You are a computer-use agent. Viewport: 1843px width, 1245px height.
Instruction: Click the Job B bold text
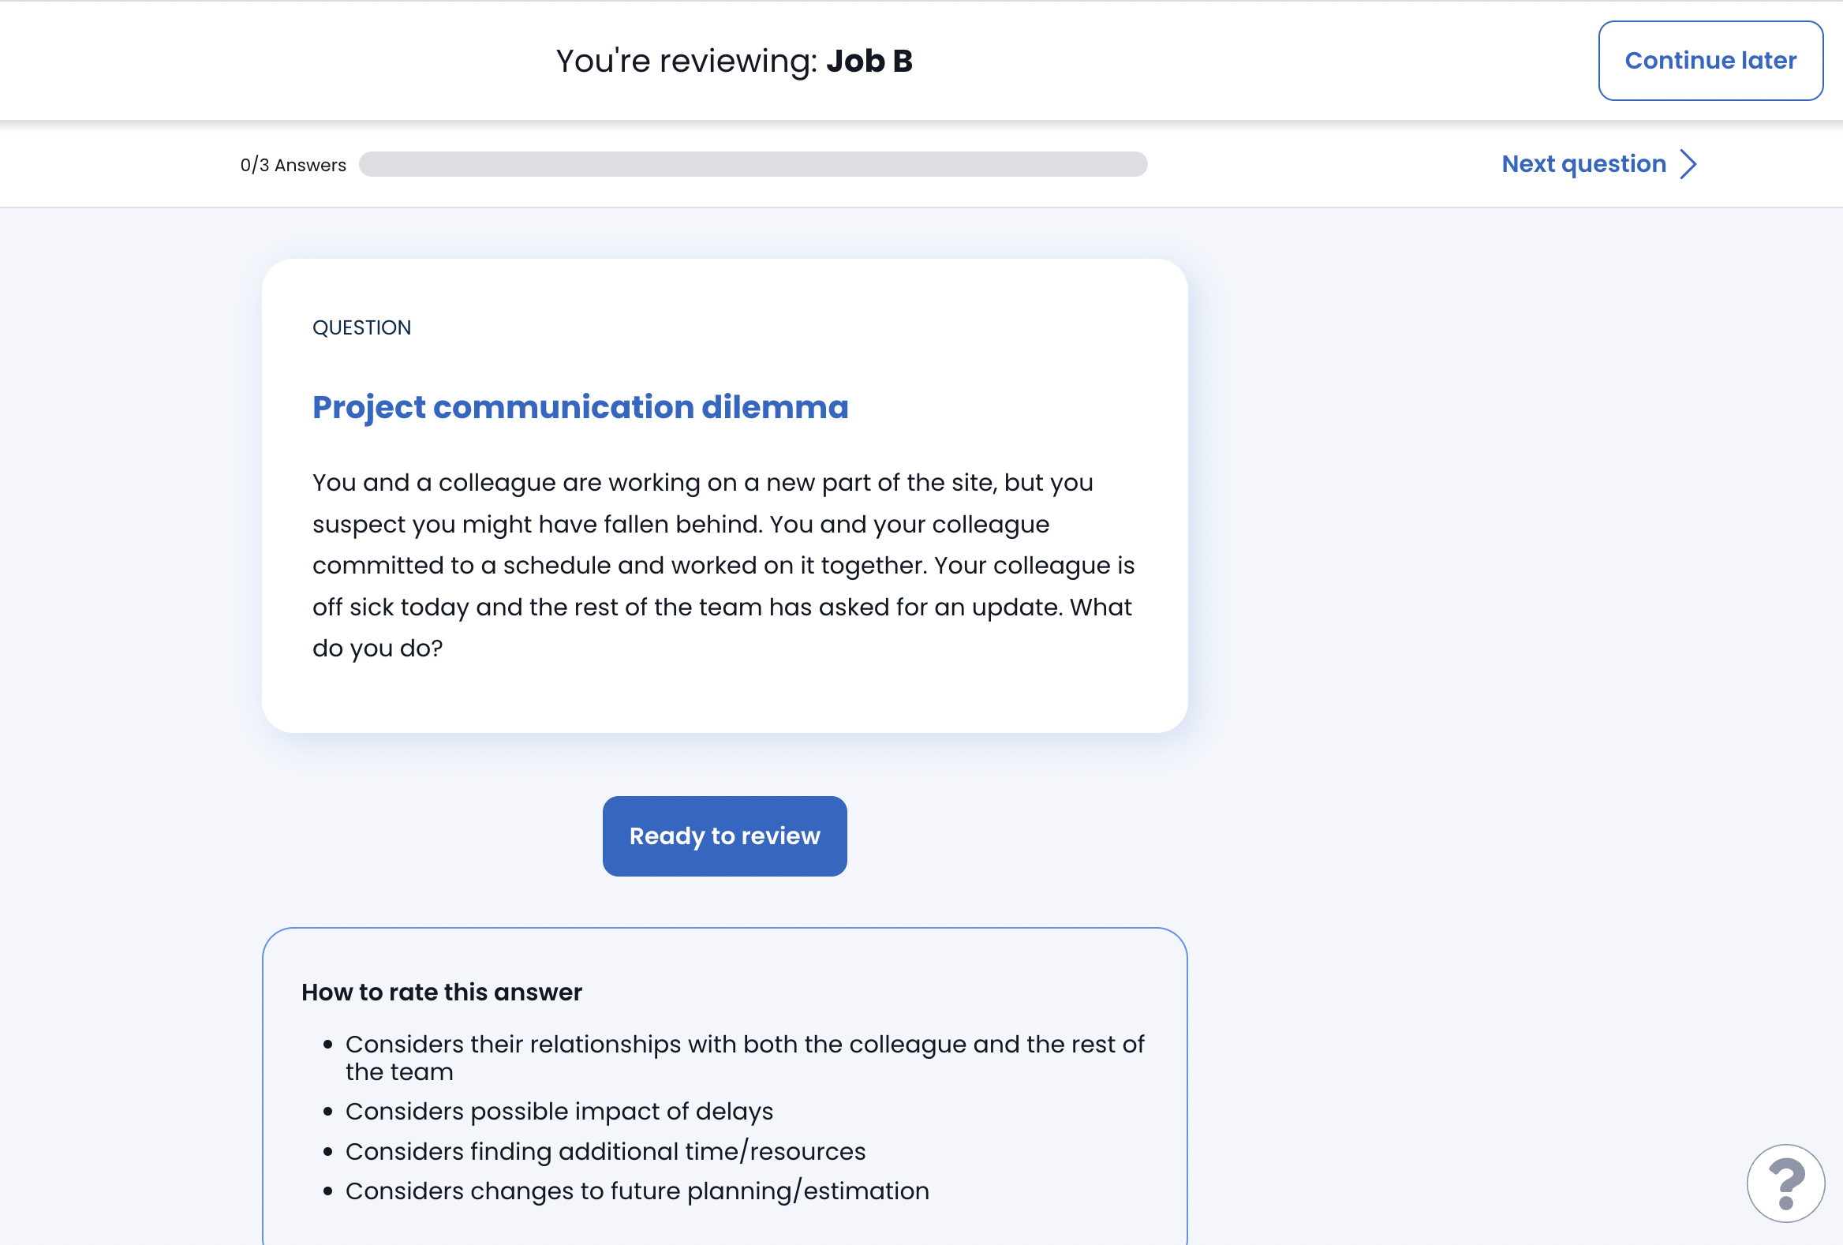pyautogui.click(x=869, y=61)
